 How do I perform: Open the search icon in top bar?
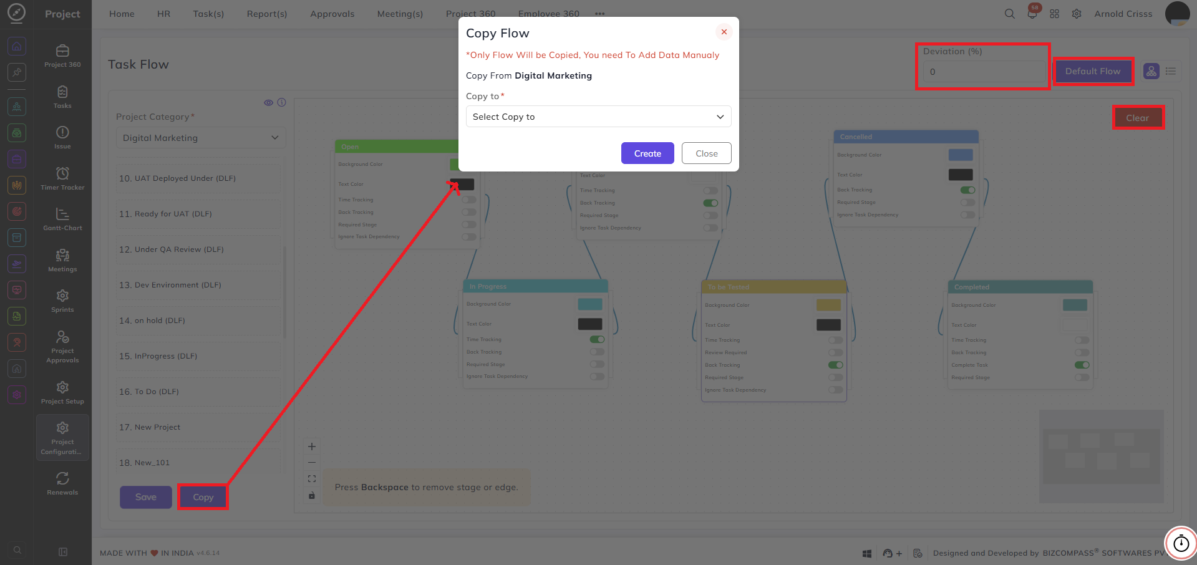[1009, 14]
